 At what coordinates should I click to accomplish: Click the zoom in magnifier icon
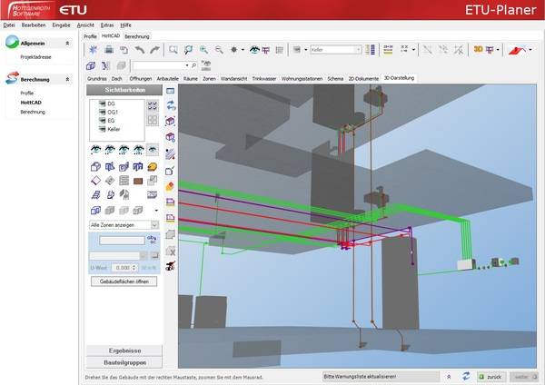click(204, 50)
